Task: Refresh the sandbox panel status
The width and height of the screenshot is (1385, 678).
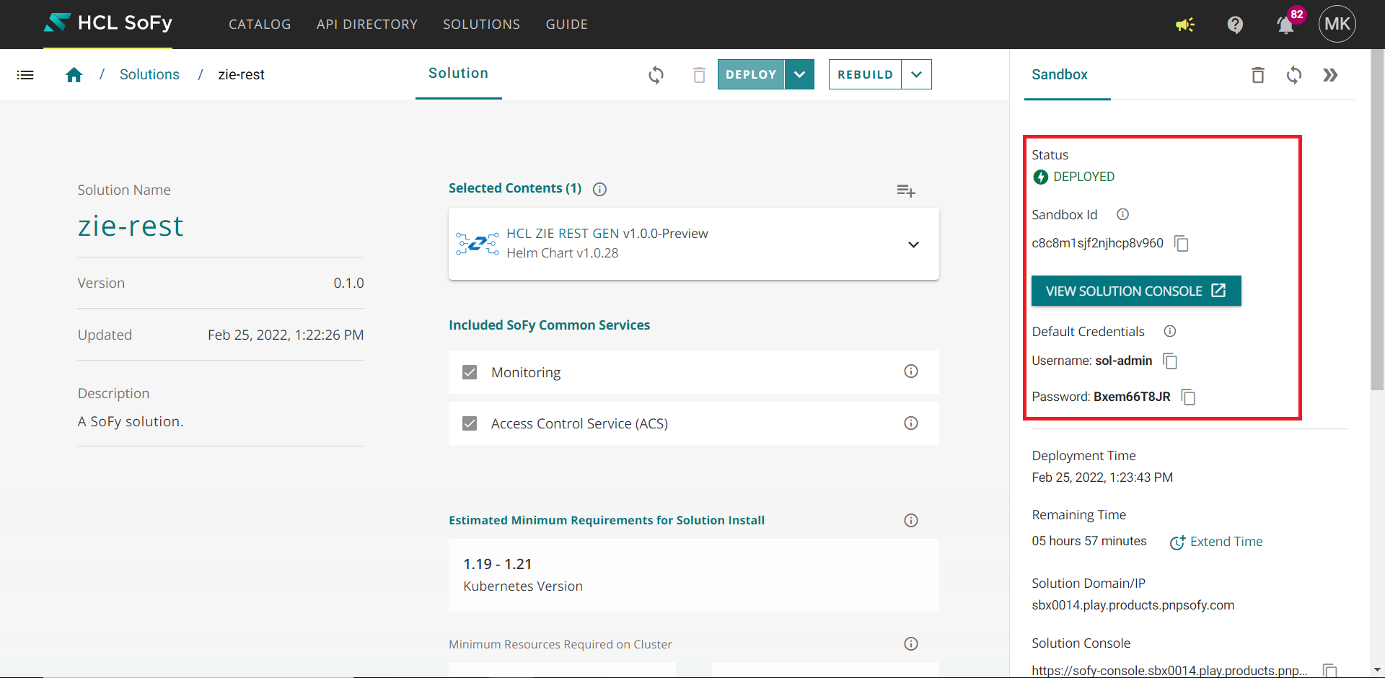Action: tap(1294, 75)
